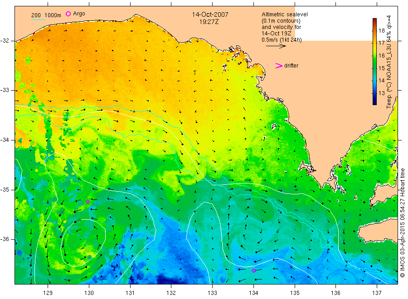Image resolution: width=408 pixels, height=299 pixels.
Task: Click the closed sealevel contour eddy near 130E 36S
Action: [x=83, y=243]
